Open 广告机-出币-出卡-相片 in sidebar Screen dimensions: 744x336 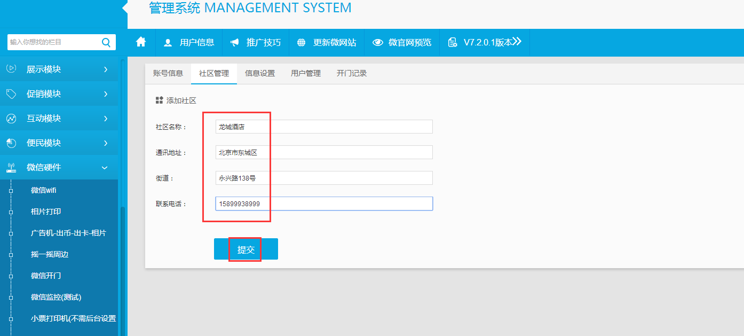pyautogui.click(x=68, y=233)
